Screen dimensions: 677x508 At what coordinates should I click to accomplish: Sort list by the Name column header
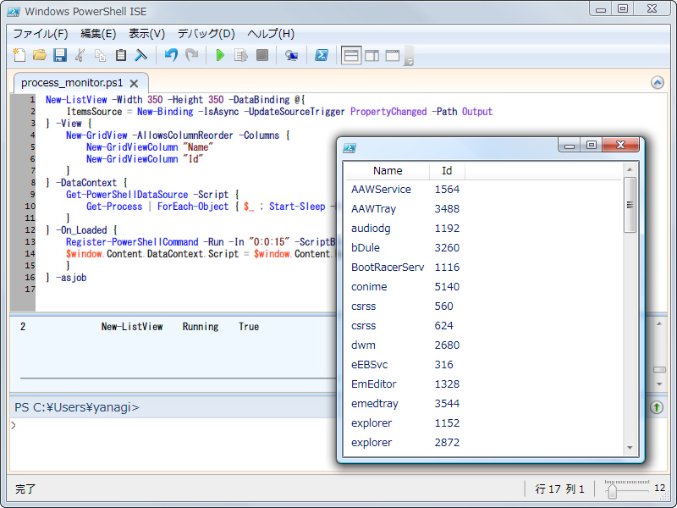(388, 170)
